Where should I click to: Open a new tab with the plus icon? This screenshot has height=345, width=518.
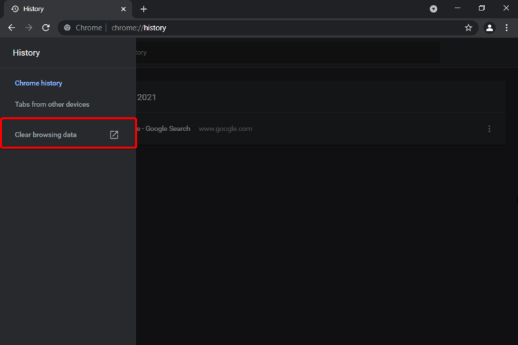(144, 9)
